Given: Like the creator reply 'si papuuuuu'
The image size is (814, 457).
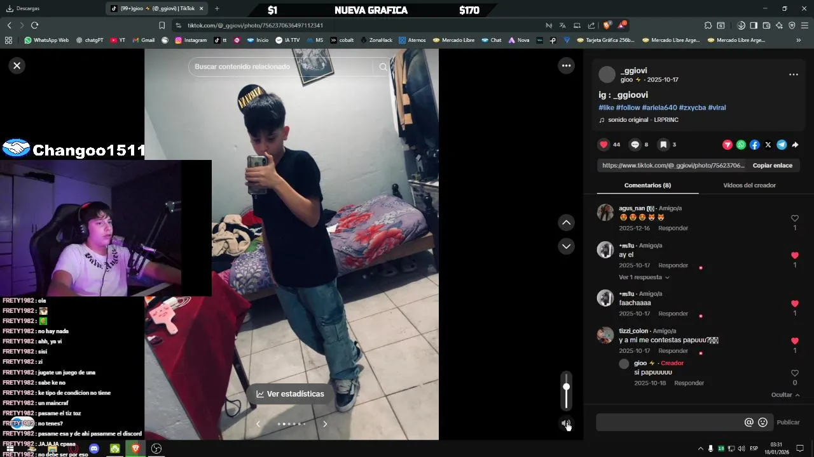Looking at the screenshot, I should coord(794,373).
